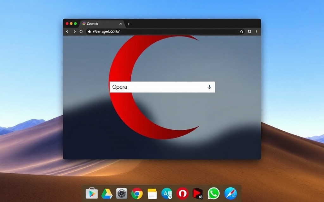Launch Opera from the dock

click(x=182, y=193)
